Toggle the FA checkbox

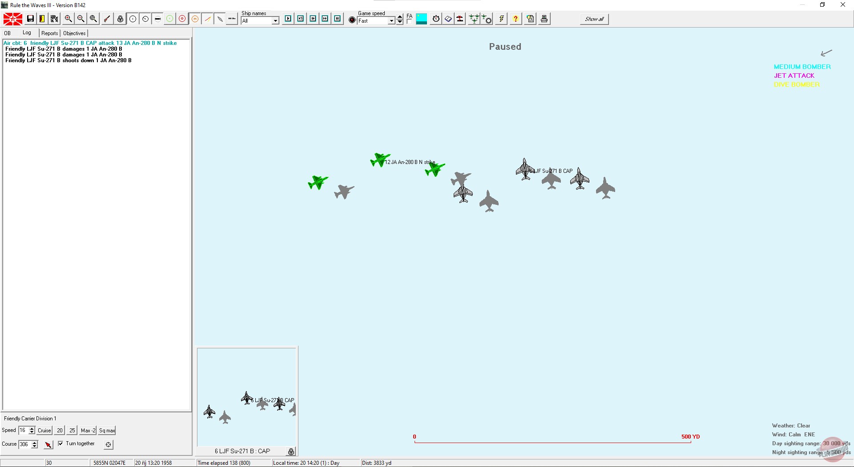(x=409, y=21)
